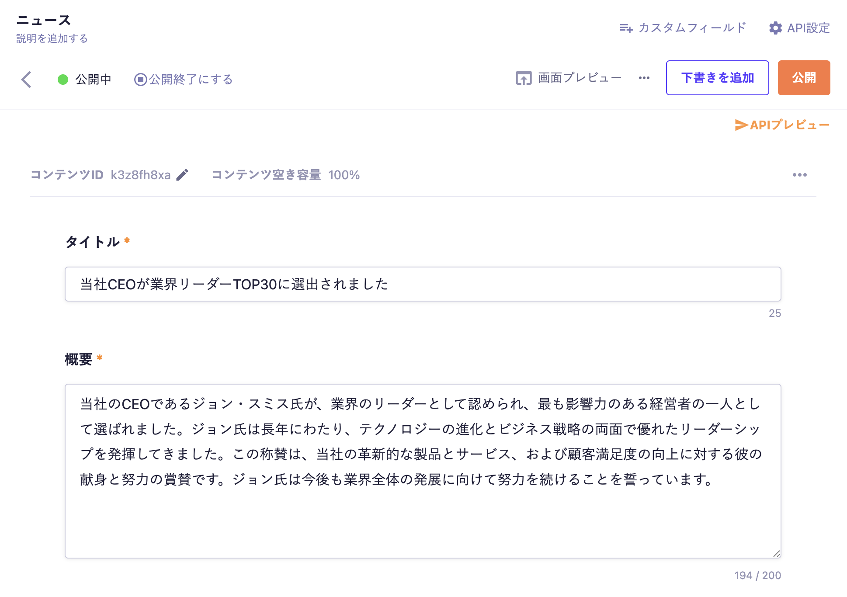
Task: Click the 画面プレビュー window icon
Action: (x=524, y=78)
